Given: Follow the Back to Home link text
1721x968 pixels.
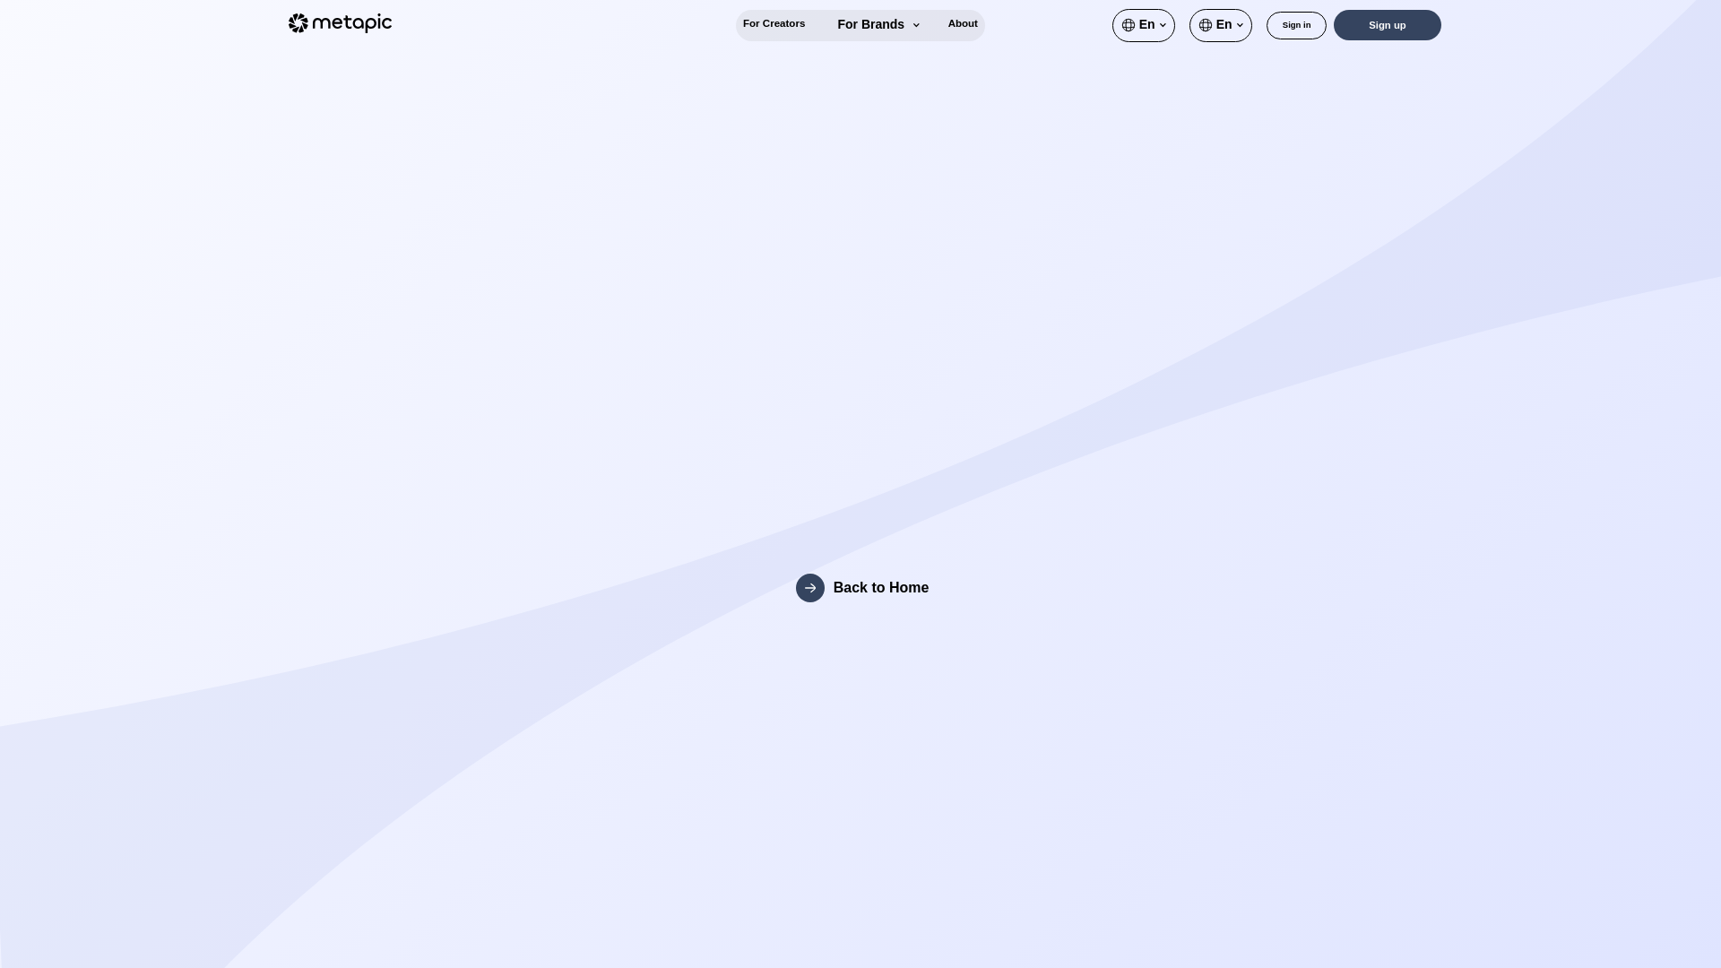Looking at the screenshot, I should click(x=881, y=588).
